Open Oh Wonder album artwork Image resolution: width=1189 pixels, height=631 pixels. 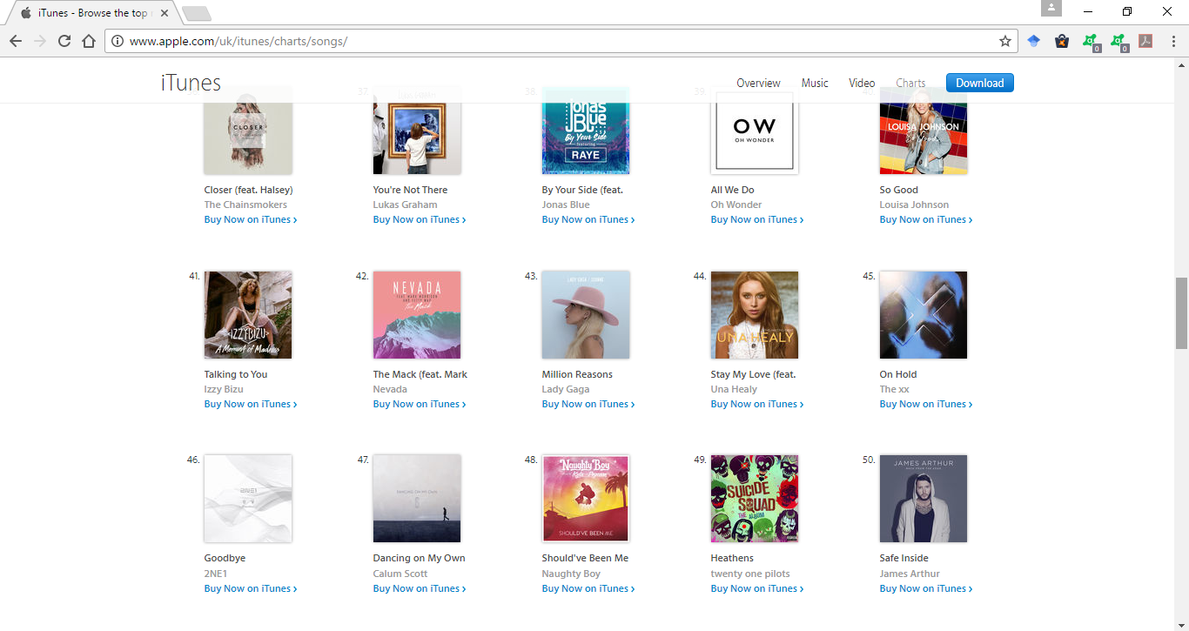pyautogui.click(x=755, y=131)
